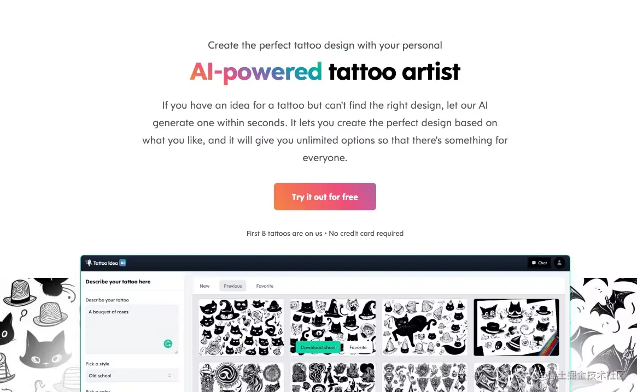This screenshot has height=392, width=637.
Task: Open the Favorite tab
Action: point(265,286)
